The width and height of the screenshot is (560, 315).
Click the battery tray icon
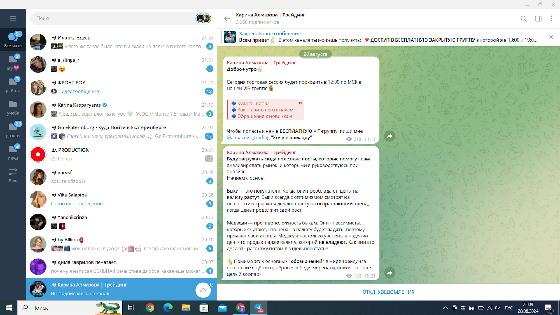pyautogui.click(x=481, y=308)
